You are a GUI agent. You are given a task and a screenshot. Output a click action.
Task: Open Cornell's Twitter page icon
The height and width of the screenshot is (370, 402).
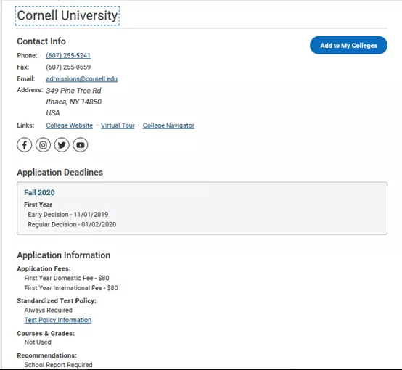coord(62,145)
